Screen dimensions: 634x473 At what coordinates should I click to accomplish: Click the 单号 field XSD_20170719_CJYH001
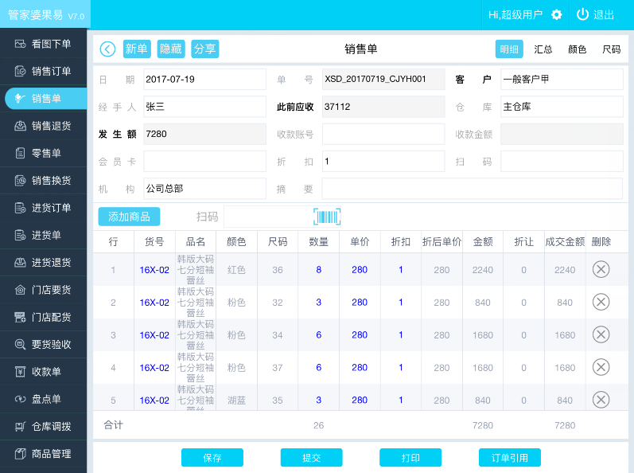coord(383,80)
